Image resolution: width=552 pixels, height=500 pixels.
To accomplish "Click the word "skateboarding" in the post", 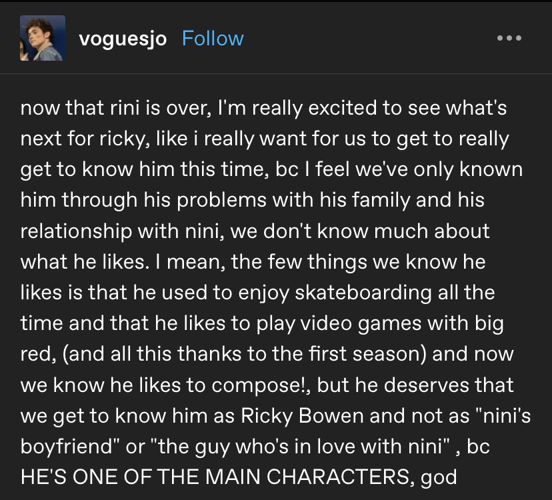I will point(363,293).
